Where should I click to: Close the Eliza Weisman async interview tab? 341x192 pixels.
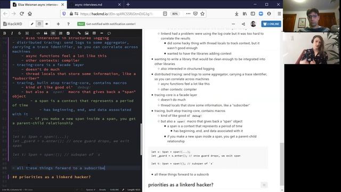click(x=63, y=5)
